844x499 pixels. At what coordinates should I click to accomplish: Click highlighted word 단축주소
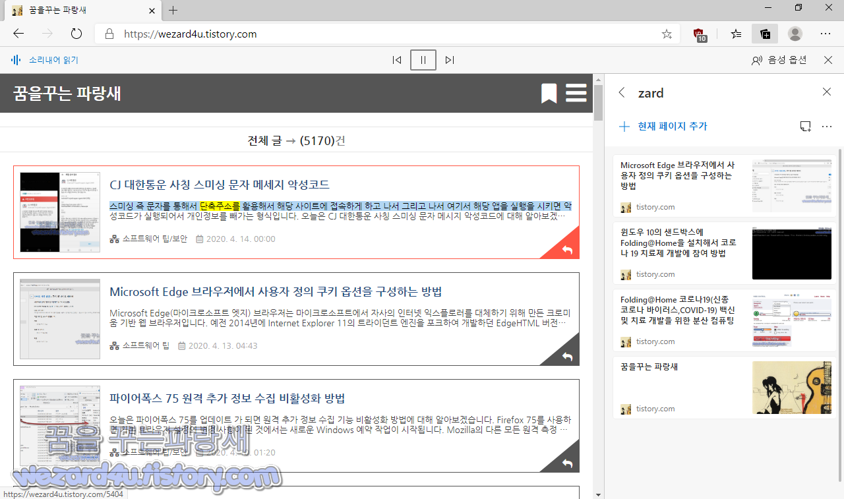[x=220, y=206]
